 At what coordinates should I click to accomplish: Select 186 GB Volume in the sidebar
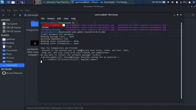[12, 28]
